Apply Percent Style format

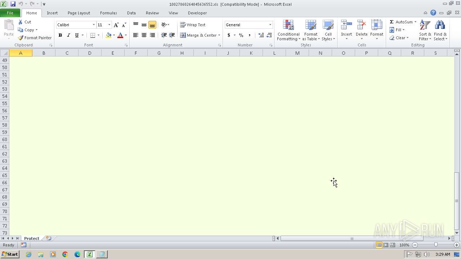[241, 35]
